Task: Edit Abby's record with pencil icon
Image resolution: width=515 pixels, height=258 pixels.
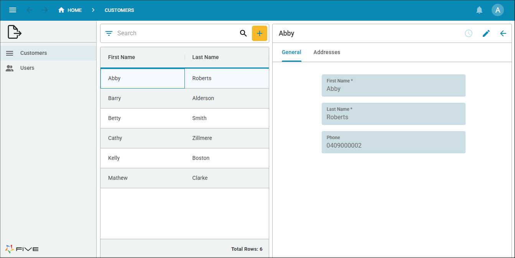Action: click(x=486, y=33)
